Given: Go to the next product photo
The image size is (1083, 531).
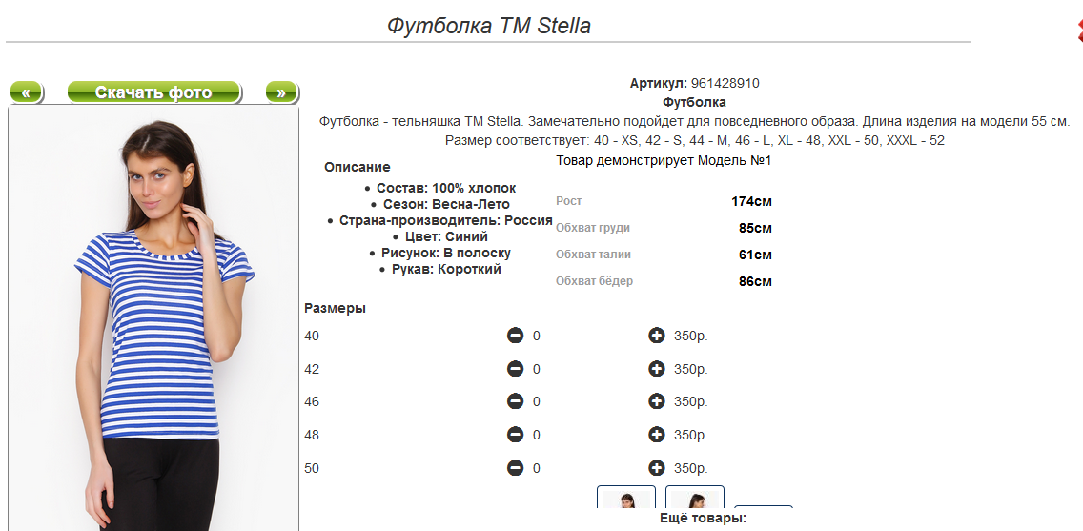Looking at the screenshot, I should click(x=280, y=92).
